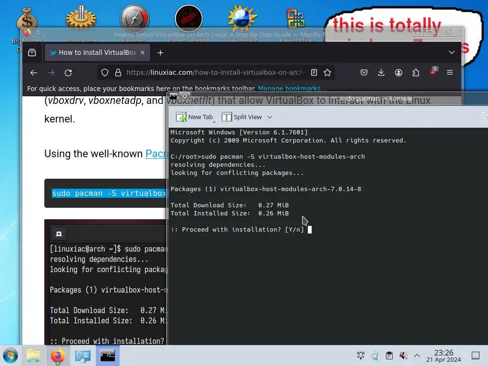
Task: Click Split View in Konsole toolbar
Action: (x=242, y=117)
